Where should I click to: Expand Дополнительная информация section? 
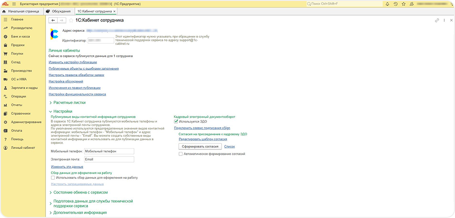tap(78, 213)
